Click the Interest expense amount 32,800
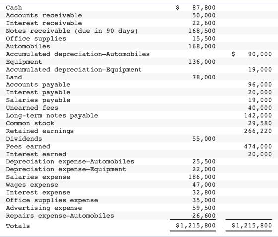The width and height of the screenshot is (278, 237). click(x=204, y=192)
